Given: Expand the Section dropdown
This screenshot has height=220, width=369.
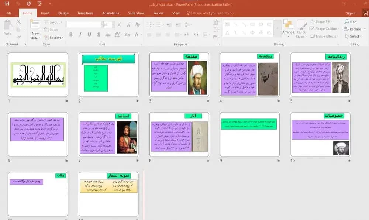Looking at the screenshot, I should point(54,37).
